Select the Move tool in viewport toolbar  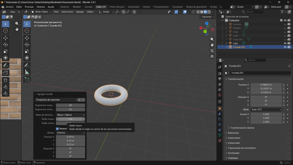pos(27,38)
